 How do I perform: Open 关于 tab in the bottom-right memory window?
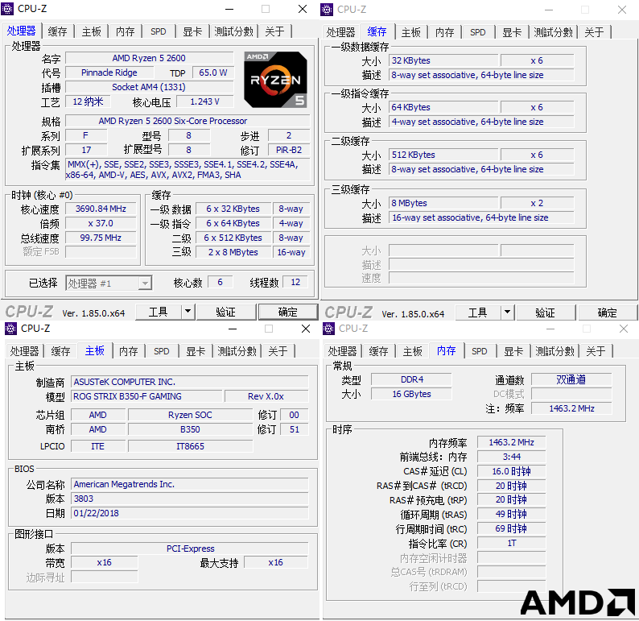coord(596,351)
